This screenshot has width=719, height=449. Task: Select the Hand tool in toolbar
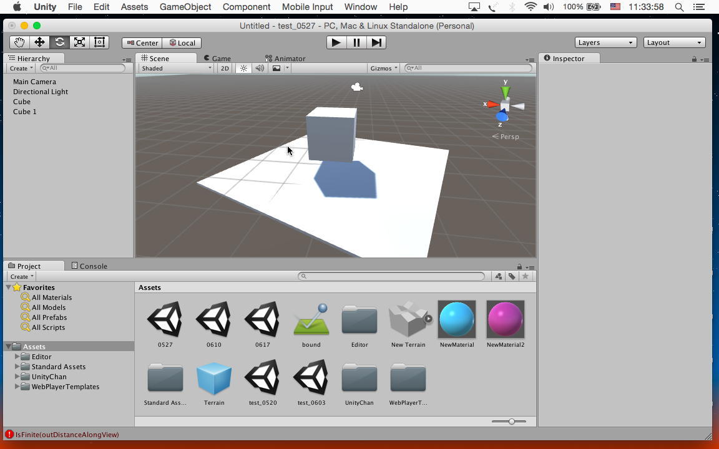(19, 42)
